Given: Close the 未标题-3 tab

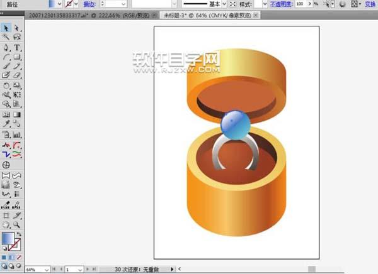Looking at the screenshot, I should 256,15.
